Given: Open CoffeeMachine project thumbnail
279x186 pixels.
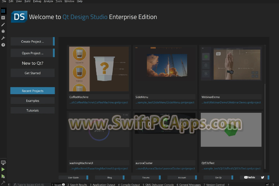Looking at the screenshot, I should [99, 69].
